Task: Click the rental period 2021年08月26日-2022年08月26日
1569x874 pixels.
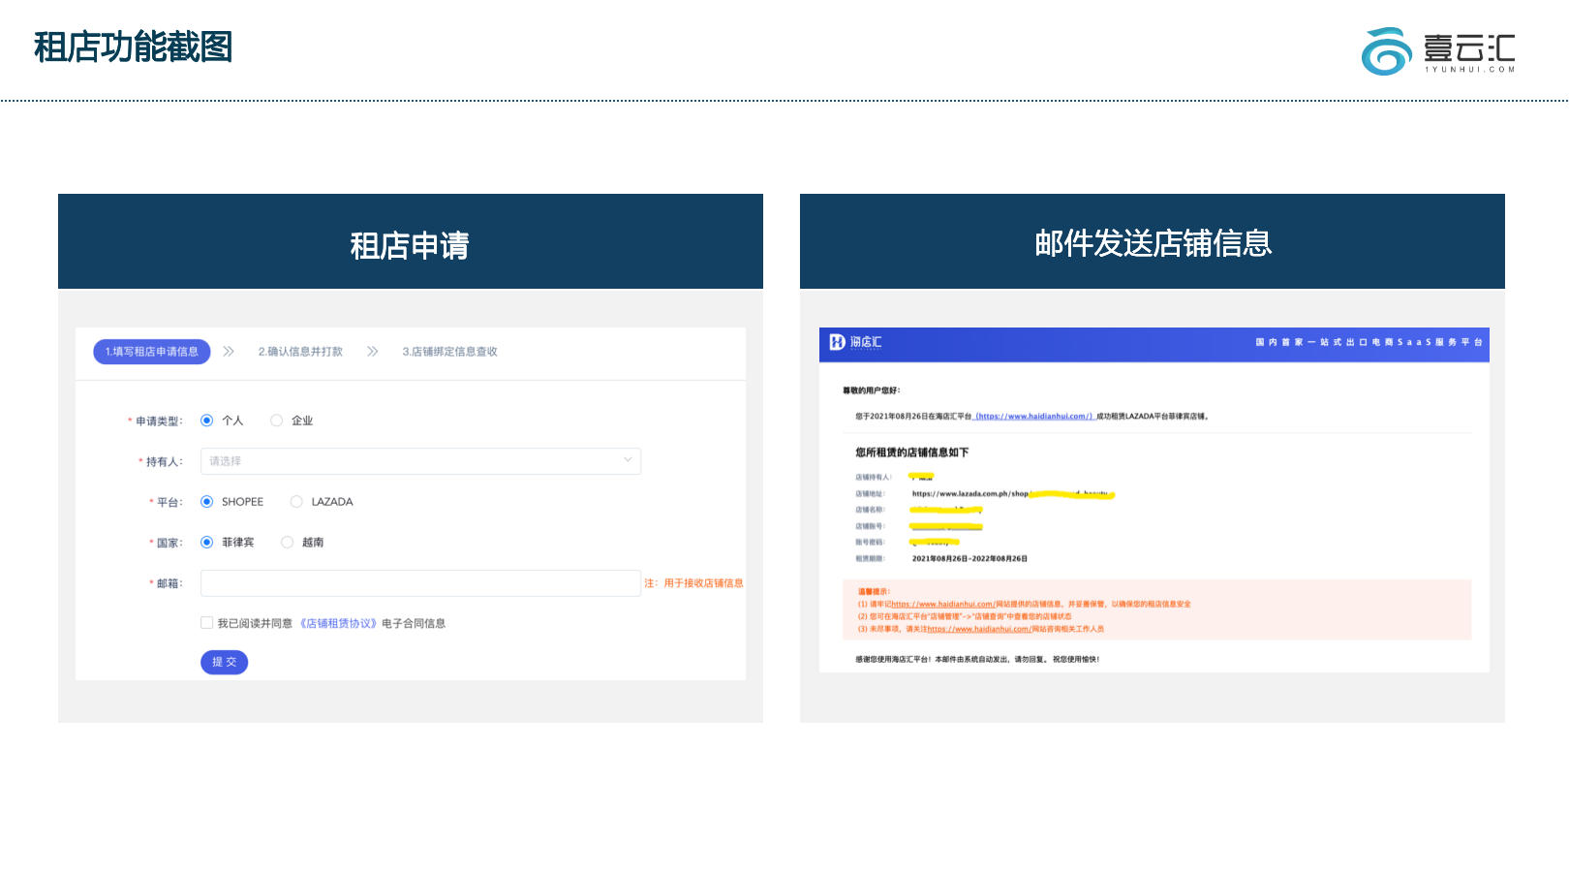Action: (x=969, y=559)
